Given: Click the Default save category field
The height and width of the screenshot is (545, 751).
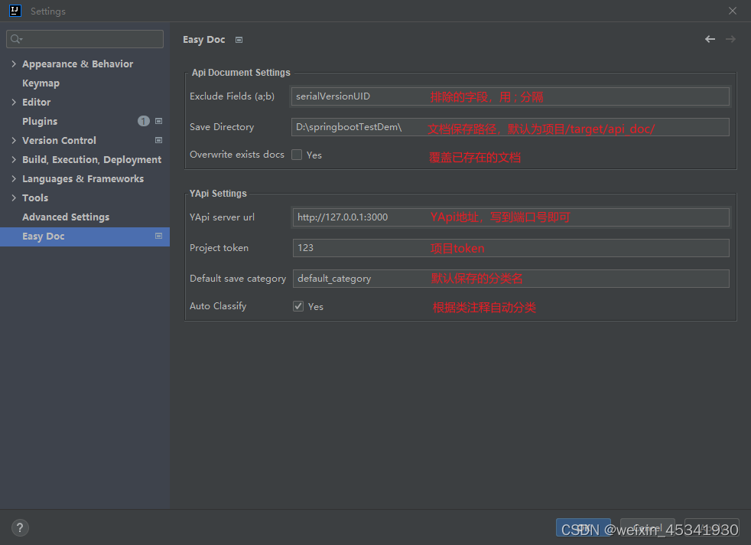Looking at the screenshot, I should click(511, 279).
